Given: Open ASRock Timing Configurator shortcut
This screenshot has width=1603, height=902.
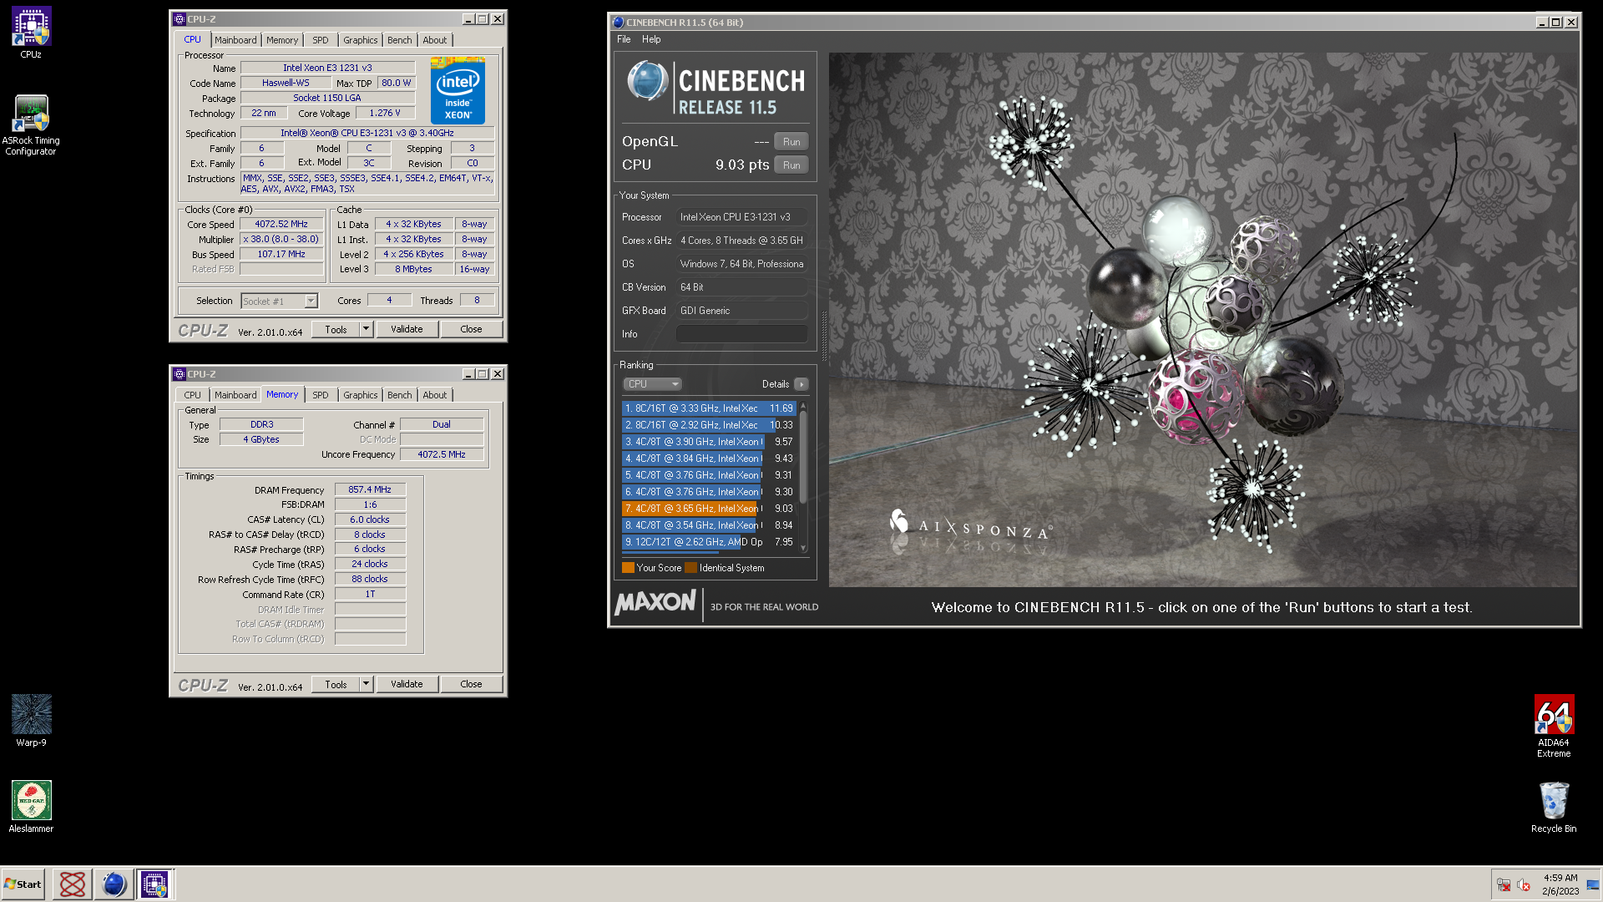Looking at the screenshot, I should point(31,124).
